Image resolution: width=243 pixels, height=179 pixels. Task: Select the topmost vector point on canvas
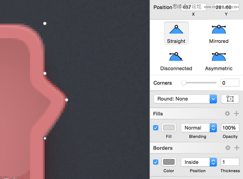pos(45,24)
